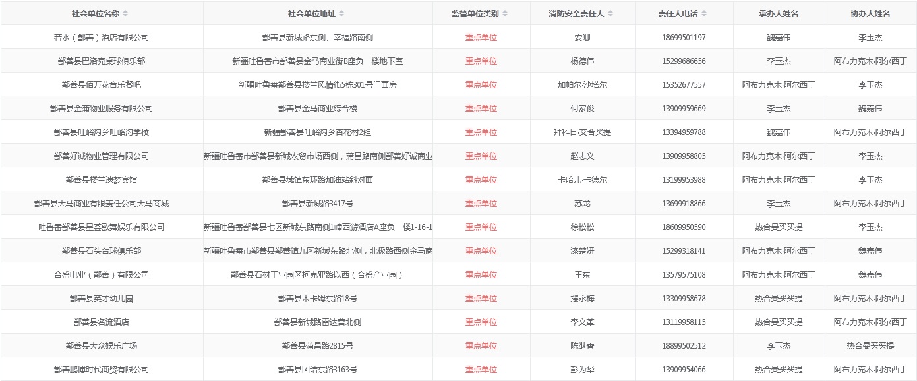
Task: Click phone number 15299686656
Action: click(684, 61)
